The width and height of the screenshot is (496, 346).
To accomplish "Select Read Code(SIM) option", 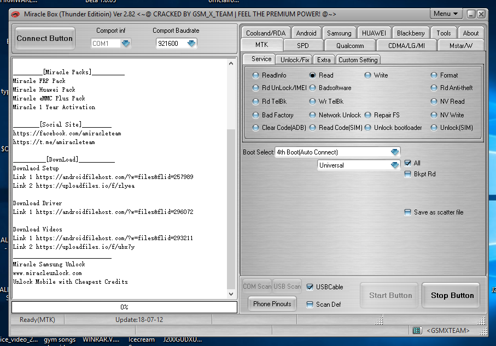I will click(x=336, y=128).
